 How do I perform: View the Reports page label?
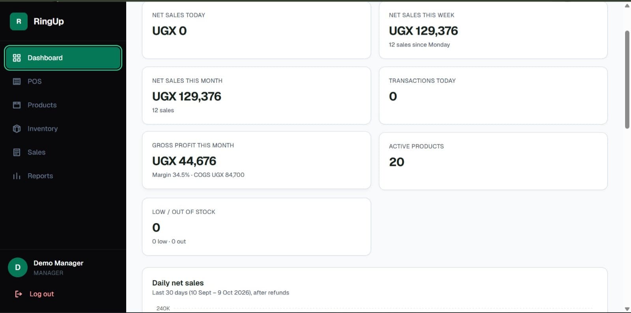point(40,176)
